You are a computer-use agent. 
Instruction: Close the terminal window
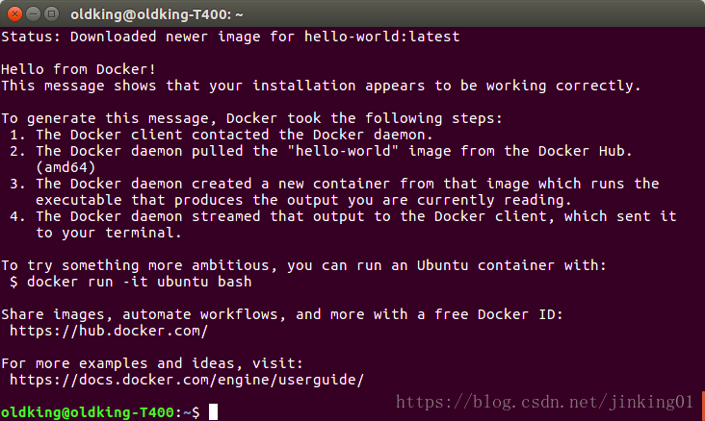pos(13,12)
